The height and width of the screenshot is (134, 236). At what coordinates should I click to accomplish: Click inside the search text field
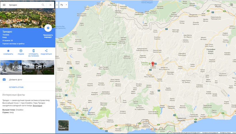[x=23, y=5]
